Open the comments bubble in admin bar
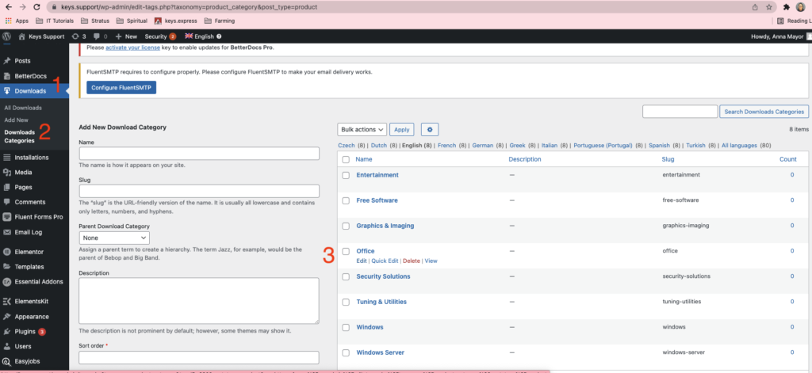The width and height of the screenshot is (812, 373). coord(100,36)
